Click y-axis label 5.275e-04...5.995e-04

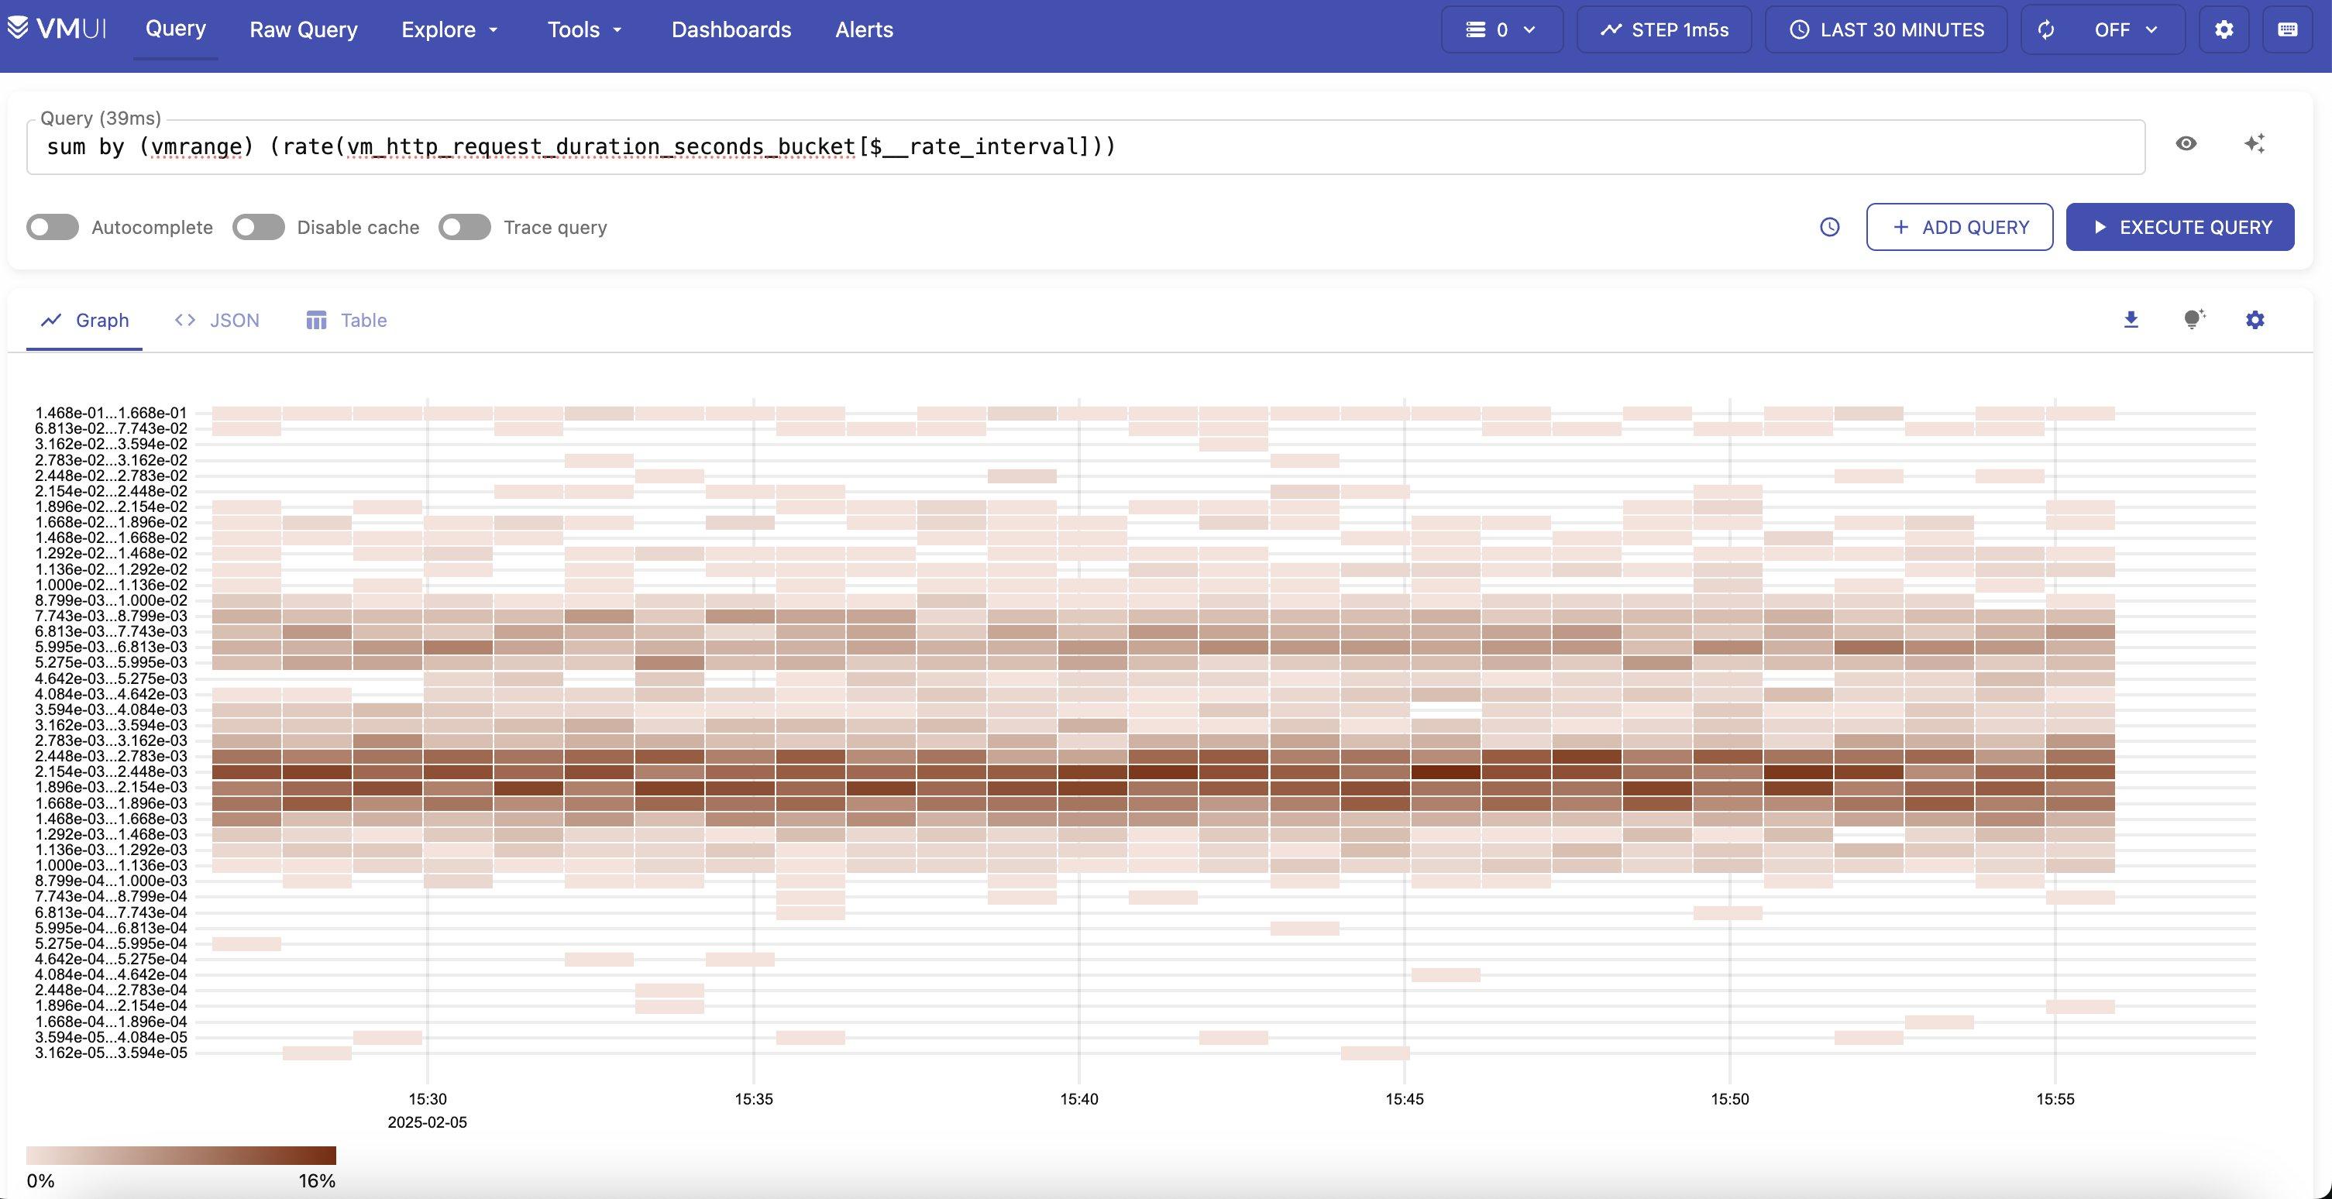(111, 944)
